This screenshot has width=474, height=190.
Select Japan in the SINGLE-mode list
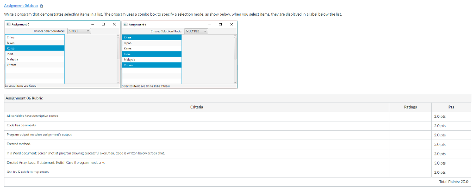tap(35, 43)
